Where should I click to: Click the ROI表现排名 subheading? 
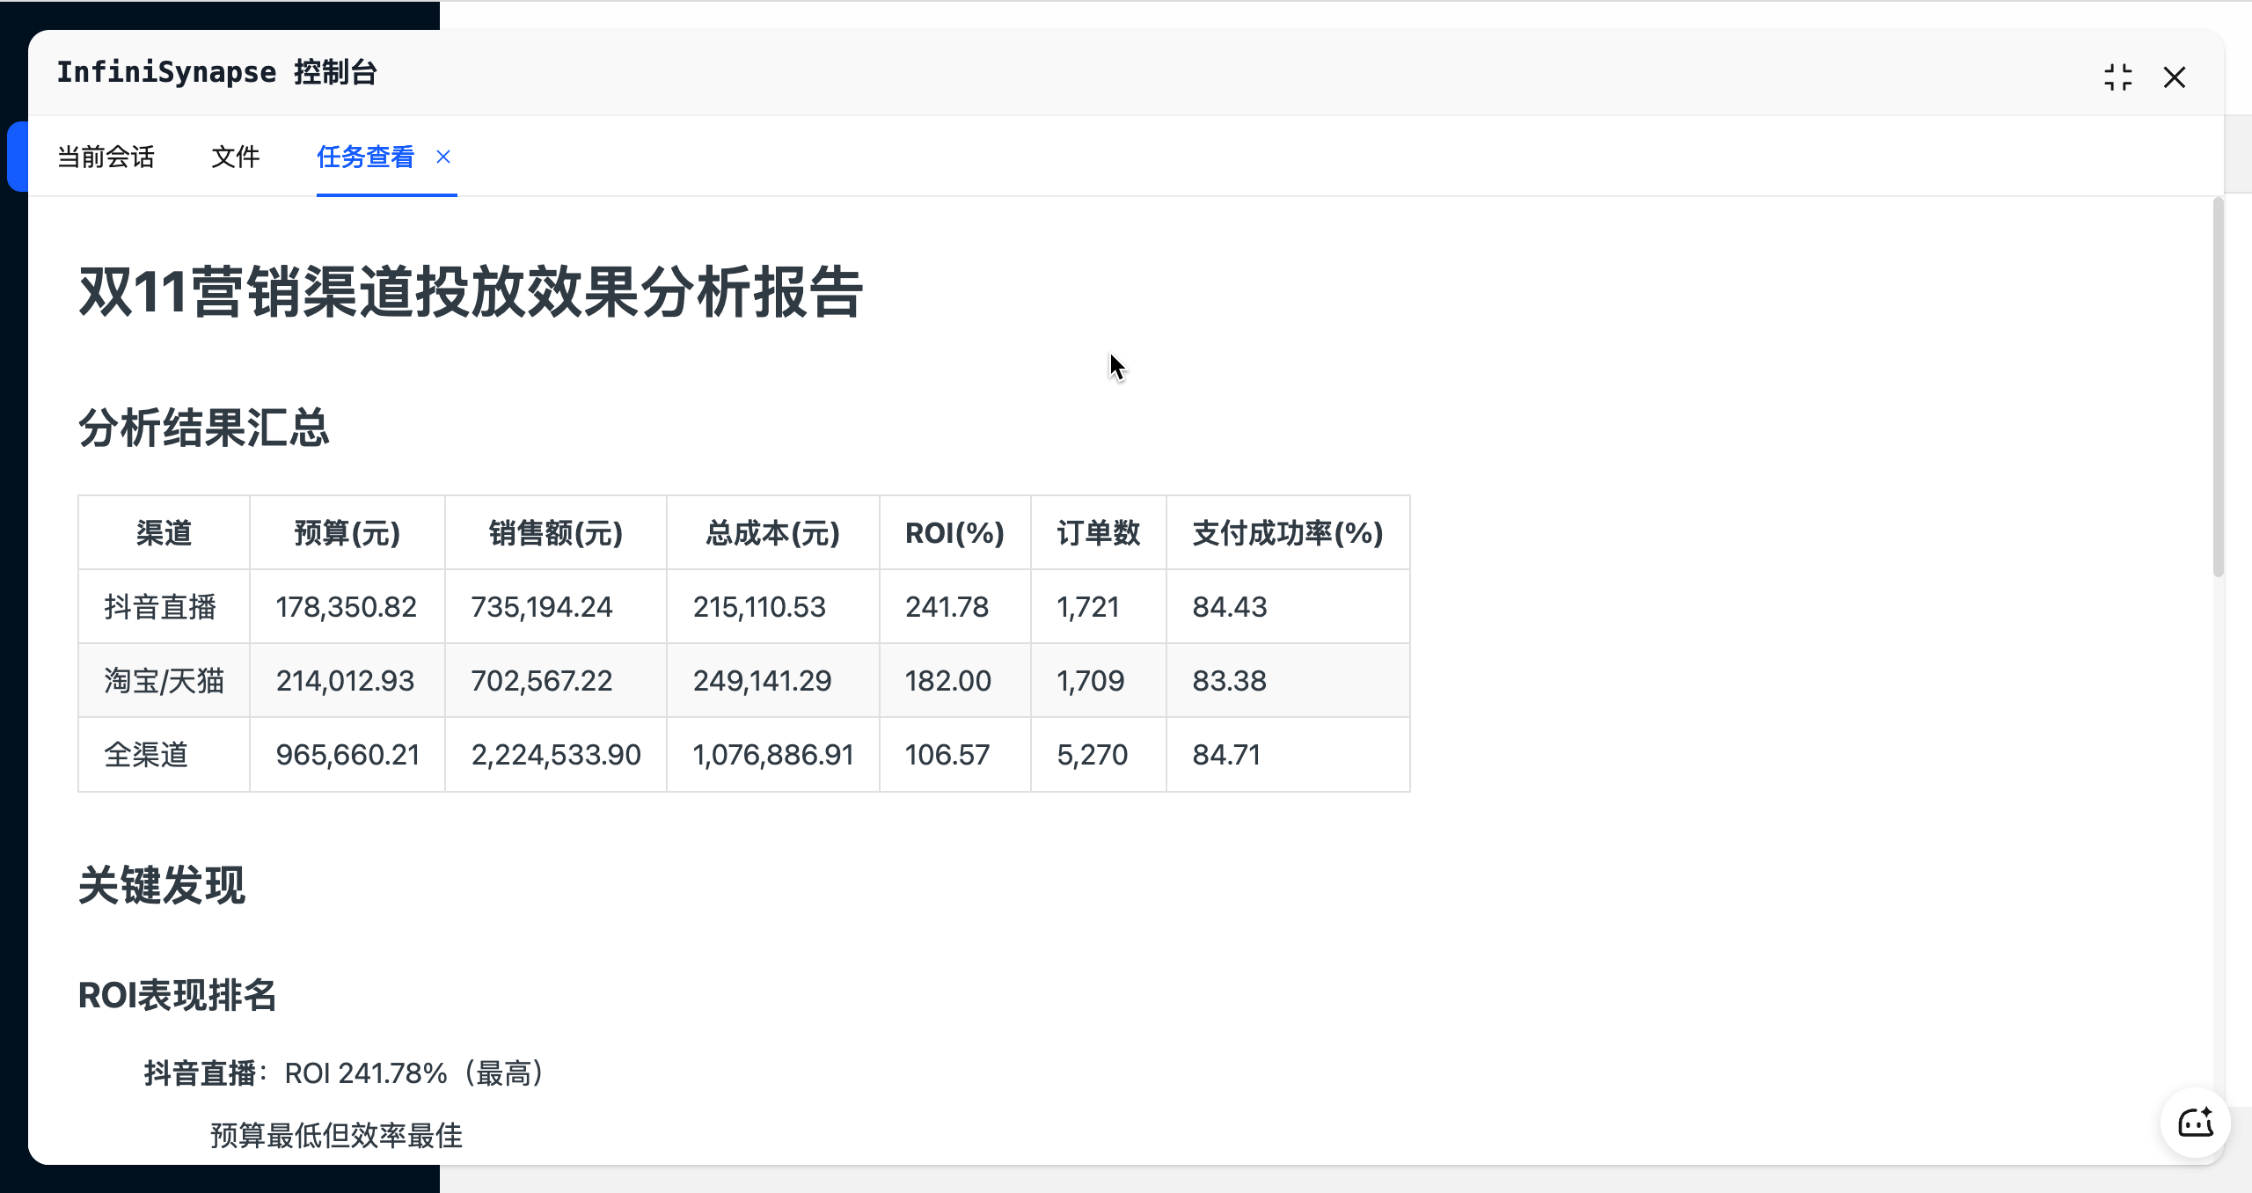click(178, 996)
